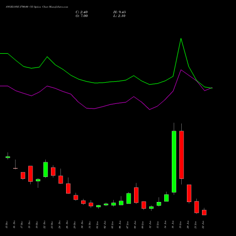The width and height of the screenshot is (236, 236).
Task: Select the green candle above 14 Jan
Action: [x=166, y=198]
